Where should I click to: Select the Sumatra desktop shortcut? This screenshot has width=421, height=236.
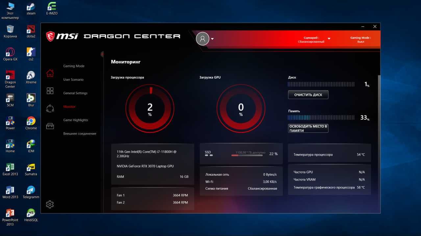(31, 169)
